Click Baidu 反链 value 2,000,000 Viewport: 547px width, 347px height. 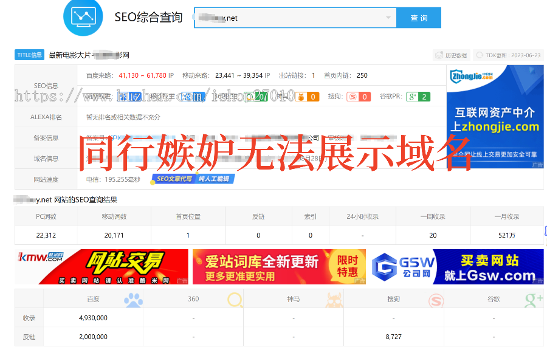[x=93, y=337]
